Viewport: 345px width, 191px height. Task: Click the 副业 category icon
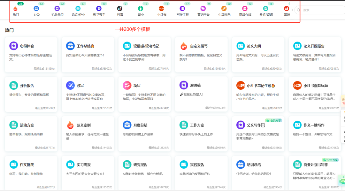click(141, 9)
